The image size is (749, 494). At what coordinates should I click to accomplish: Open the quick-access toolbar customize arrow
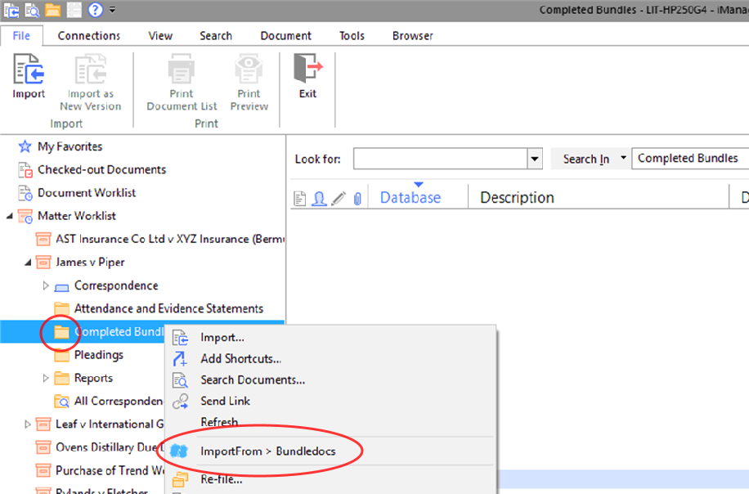click(112, 10)
